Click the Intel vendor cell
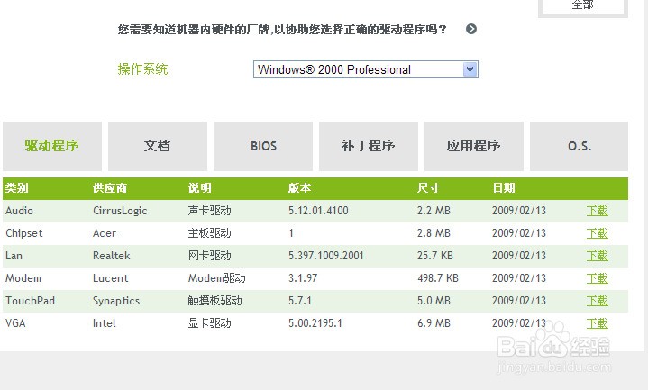This screenshot has width=648, height=390. [x=105, y=323]
